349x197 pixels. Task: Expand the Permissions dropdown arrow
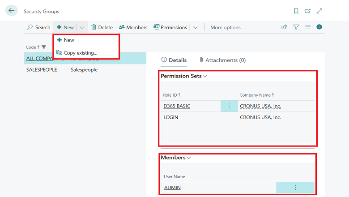pyautogui.click(x=195, y=28)
